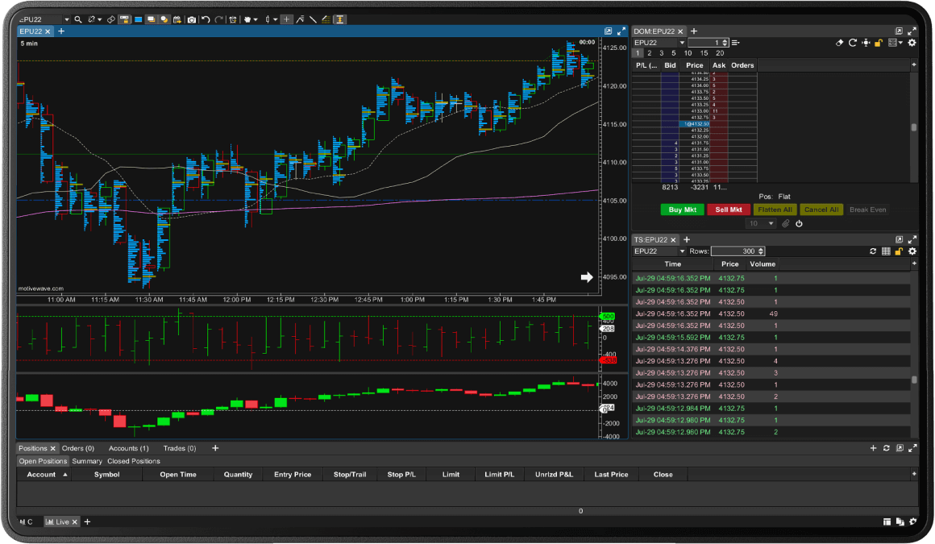Click the recenter icon in DOM panel
Screen dimensions: 935x544
(866, 43)
